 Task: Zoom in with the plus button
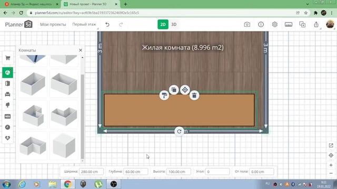click(331, 165)
